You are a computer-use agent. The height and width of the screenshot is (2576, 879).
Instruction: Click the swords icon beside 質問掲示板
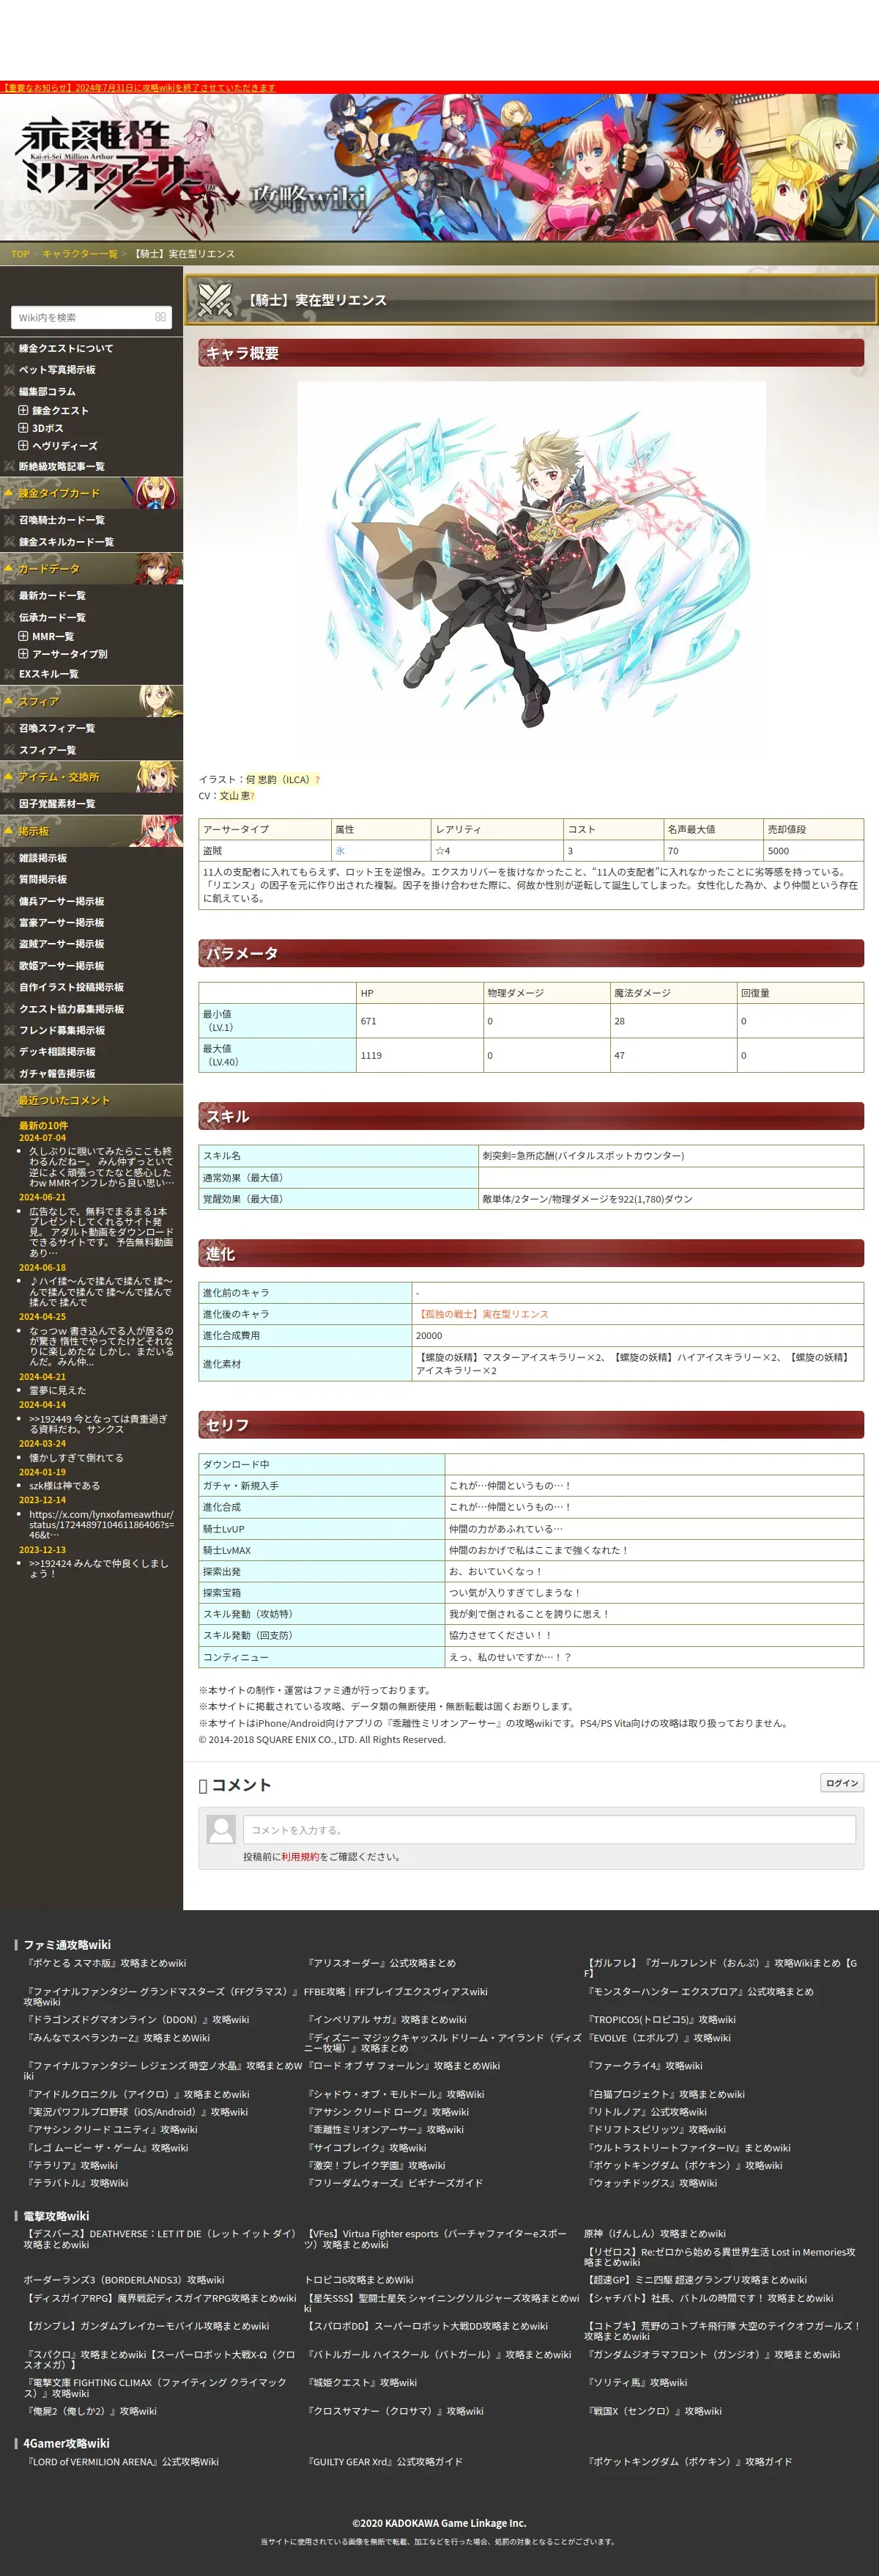coord(9,879)
